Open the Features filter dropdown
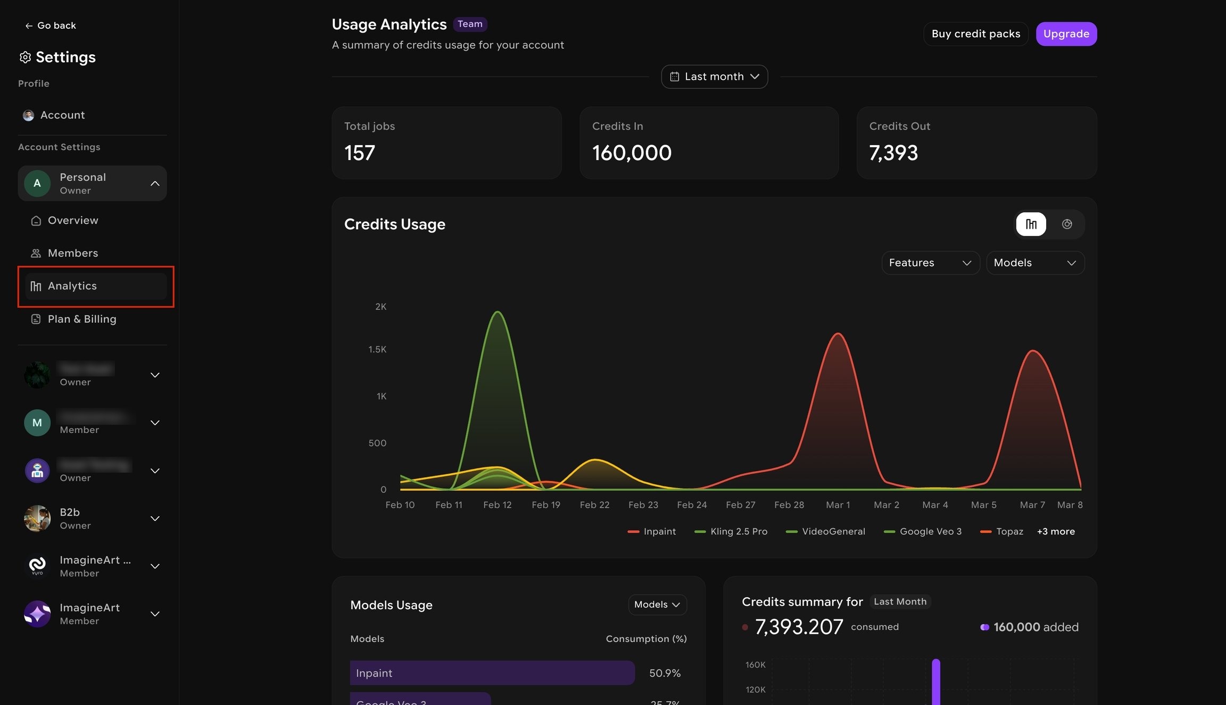This screenshot has width=1226, height=705. click(x=930, y=263)
